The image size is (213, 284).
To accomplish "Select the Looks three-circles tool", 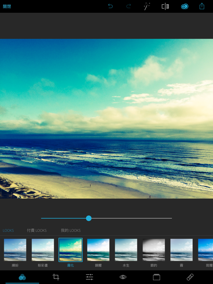I will click(x=22, y=277).
